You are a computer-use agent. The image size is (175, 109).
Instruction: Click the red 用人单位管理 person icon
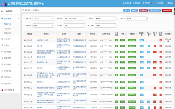pos(2,90)
